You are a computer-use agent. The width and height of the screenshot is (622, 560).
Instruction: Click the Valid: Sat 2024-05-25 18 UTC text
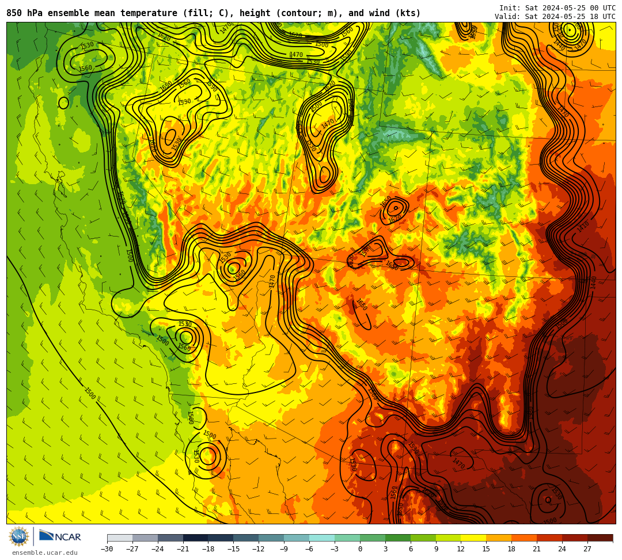555,17
